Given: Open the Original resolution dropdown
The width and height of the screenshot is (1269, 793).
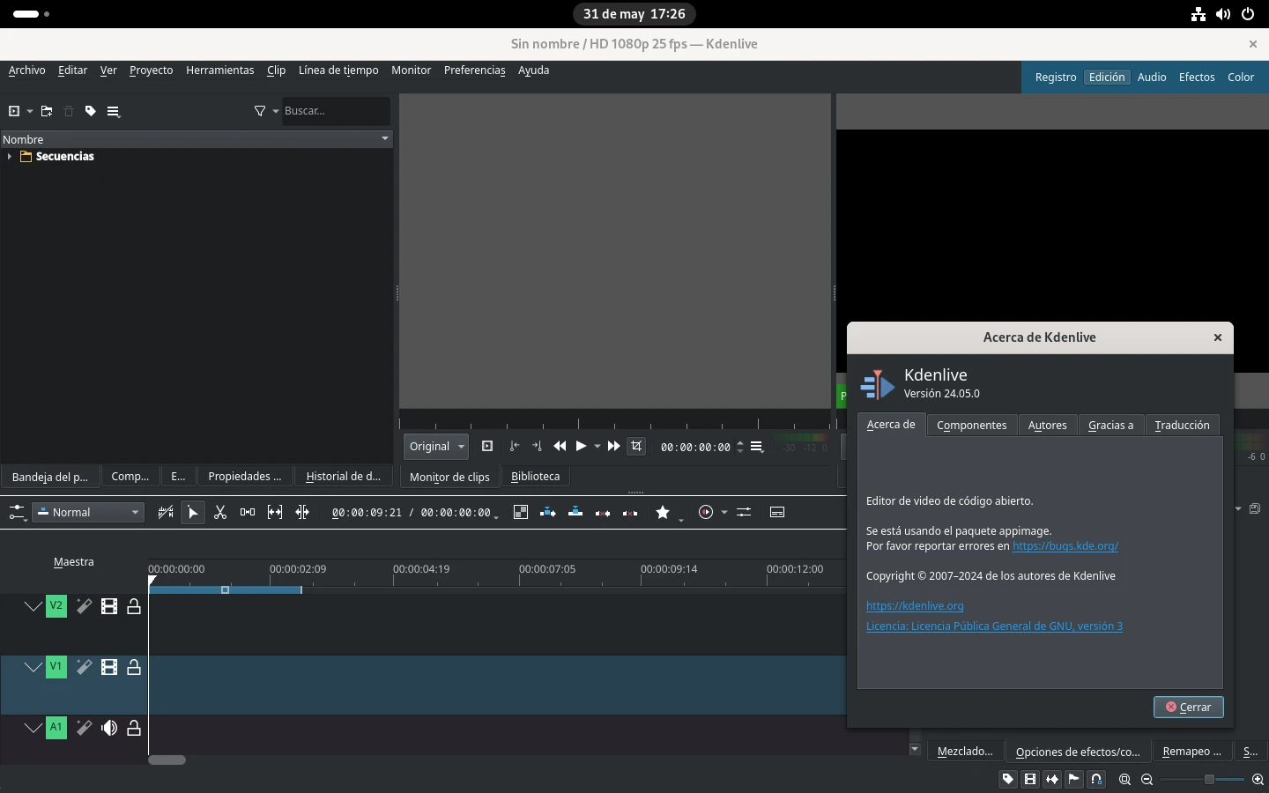Looking at the screenshot, I should pyautogui.click(x=436, y=446).
